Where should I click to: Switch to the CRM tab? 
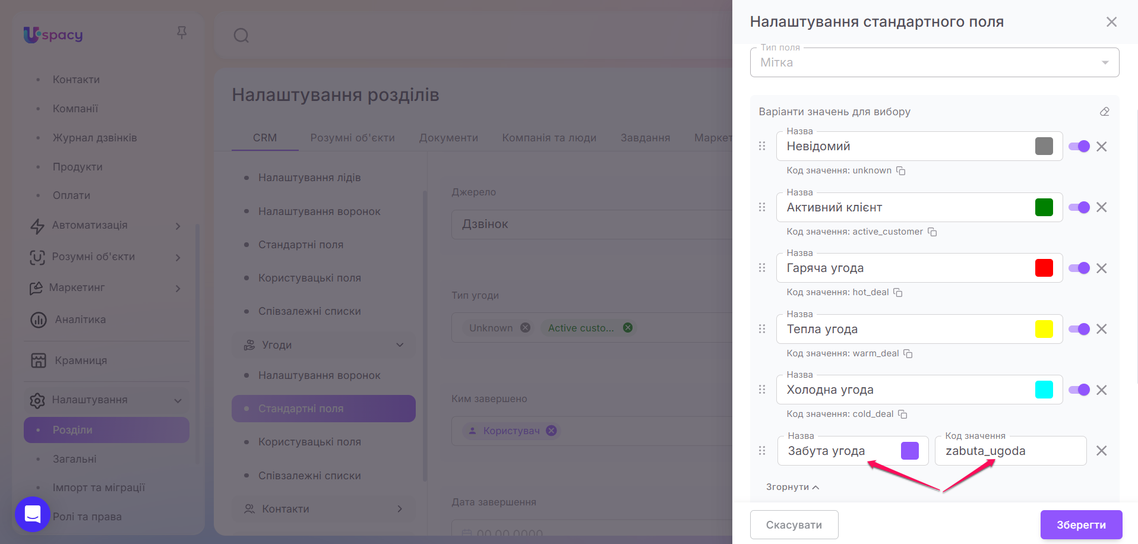(265, 138)
